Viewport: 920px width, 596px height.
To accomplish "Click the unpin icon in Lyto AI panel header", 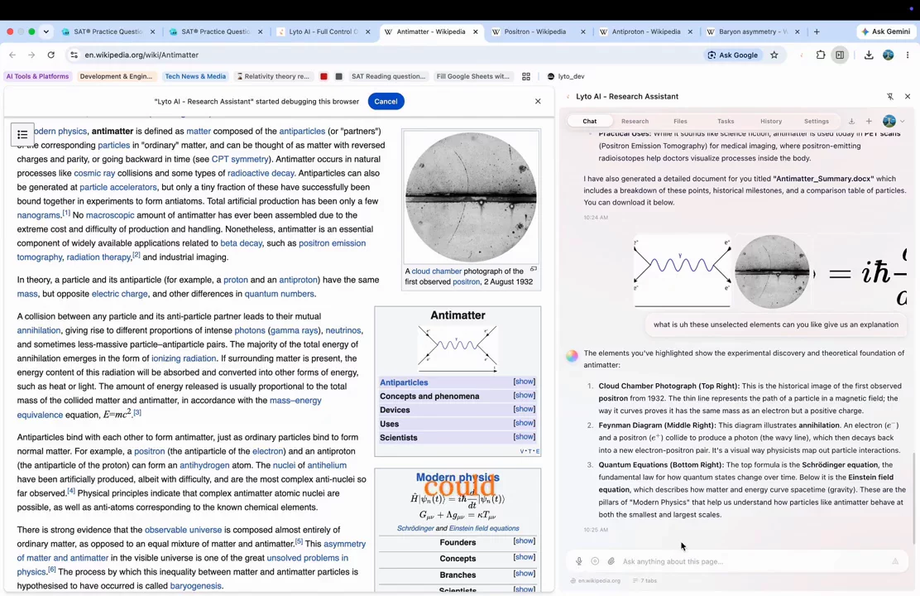I will pyautogui.click(x=890, y=96).
